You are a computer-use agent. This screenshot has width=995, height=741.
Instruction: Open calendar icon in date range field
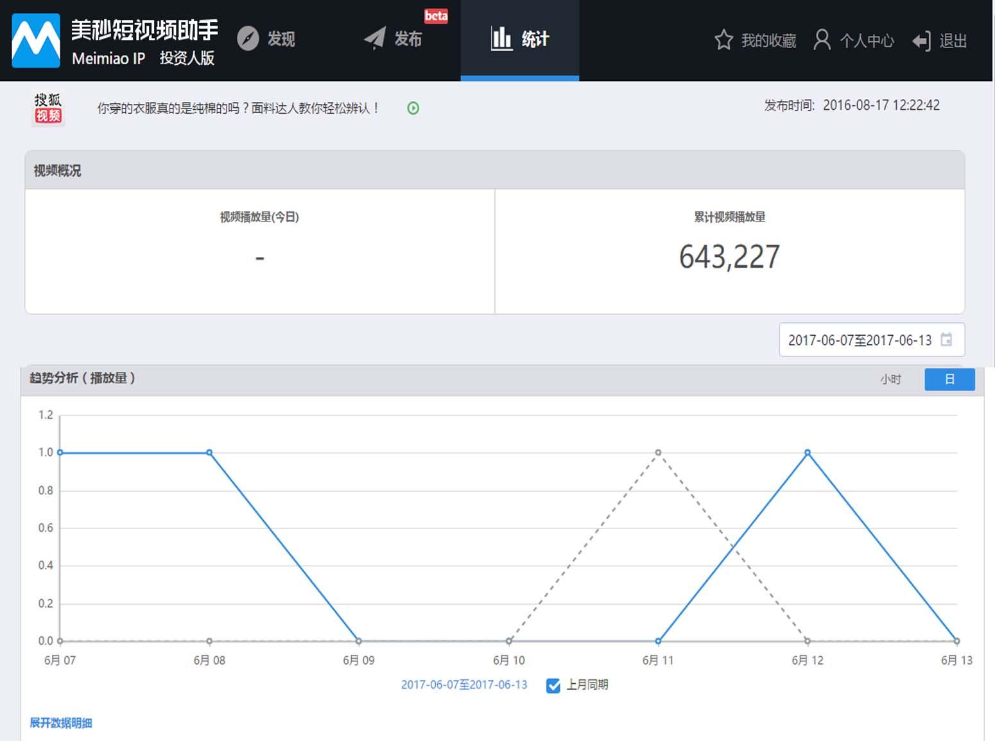(946, 340)
